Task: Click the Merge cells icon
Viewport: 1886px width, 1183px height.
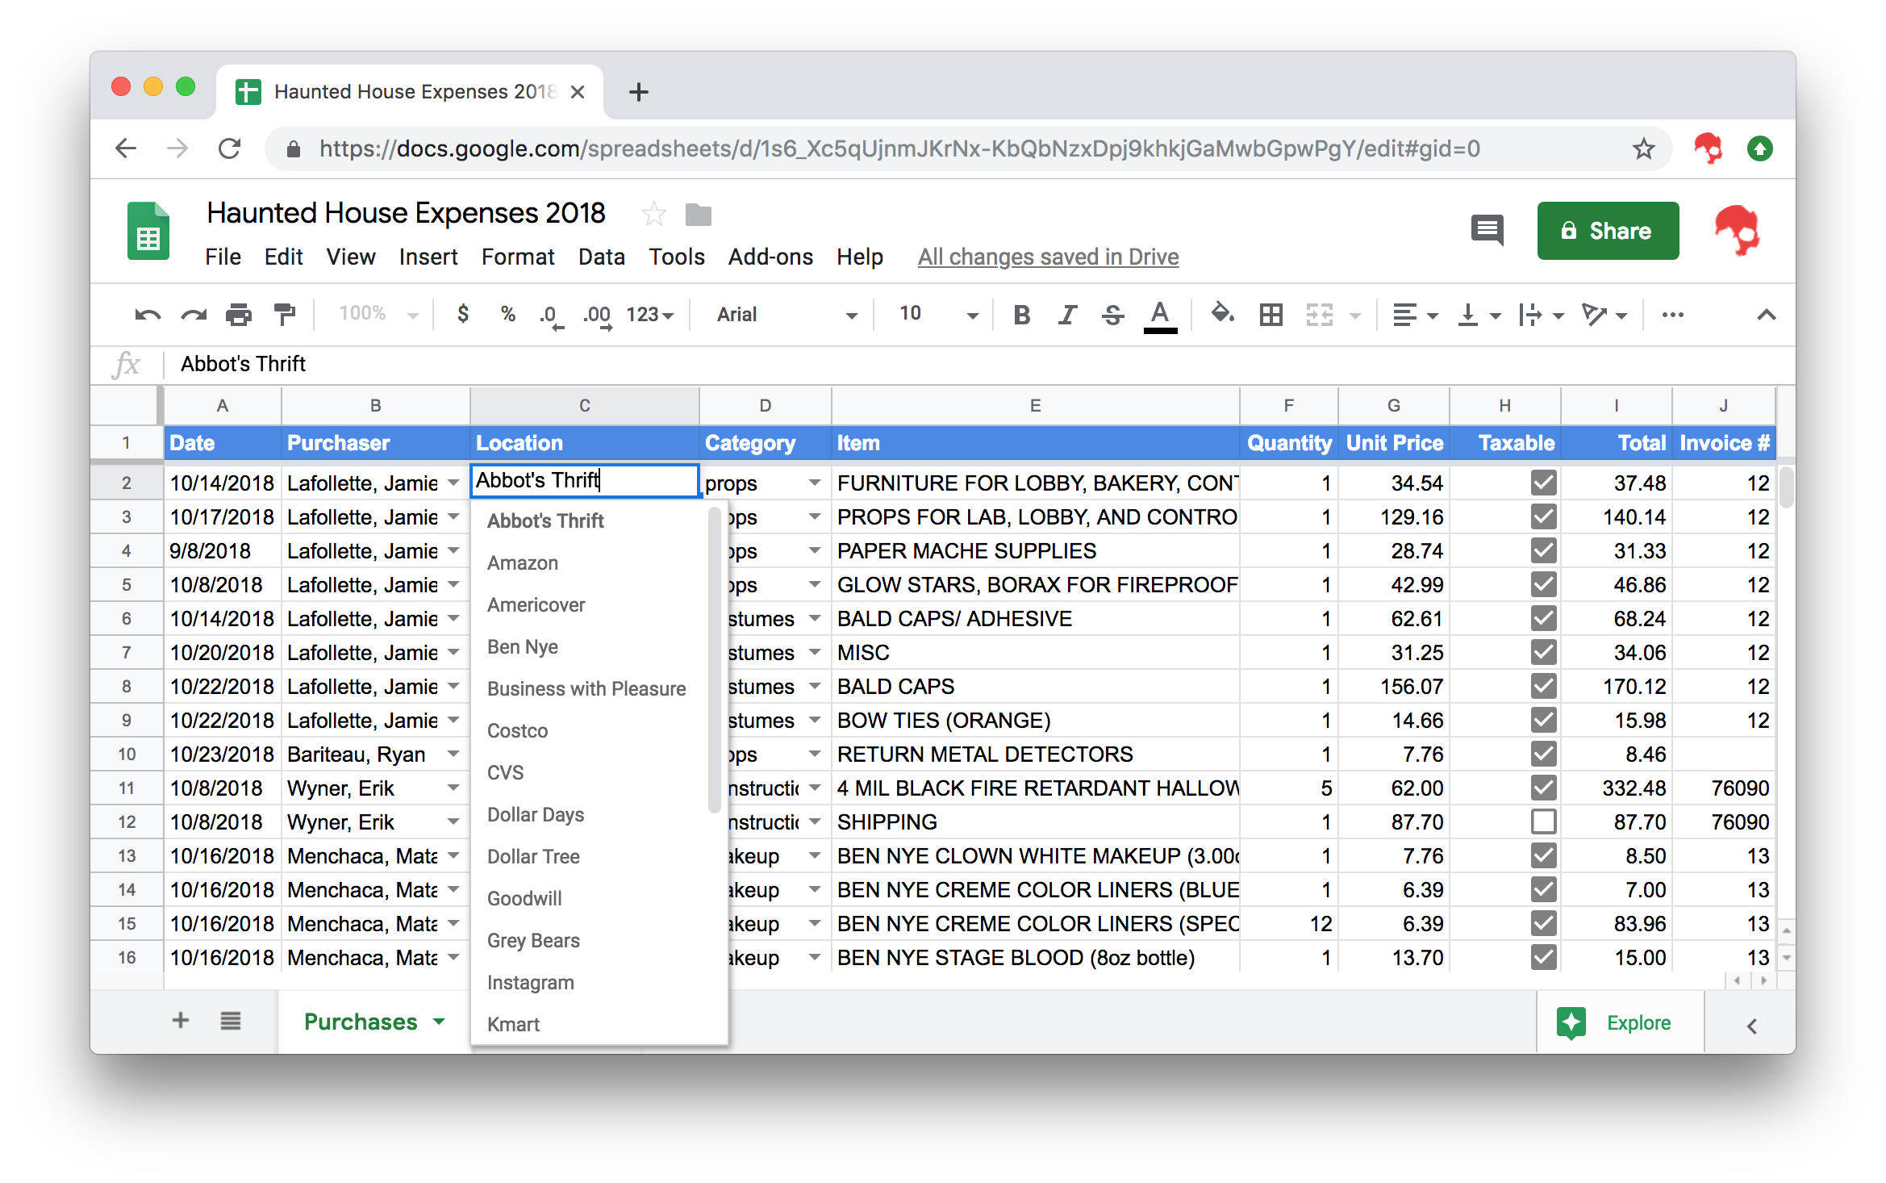Action: tap(1320, 315)
